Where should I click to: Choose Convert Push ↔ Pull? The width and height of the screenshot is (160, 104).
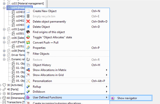coord(67,42)
